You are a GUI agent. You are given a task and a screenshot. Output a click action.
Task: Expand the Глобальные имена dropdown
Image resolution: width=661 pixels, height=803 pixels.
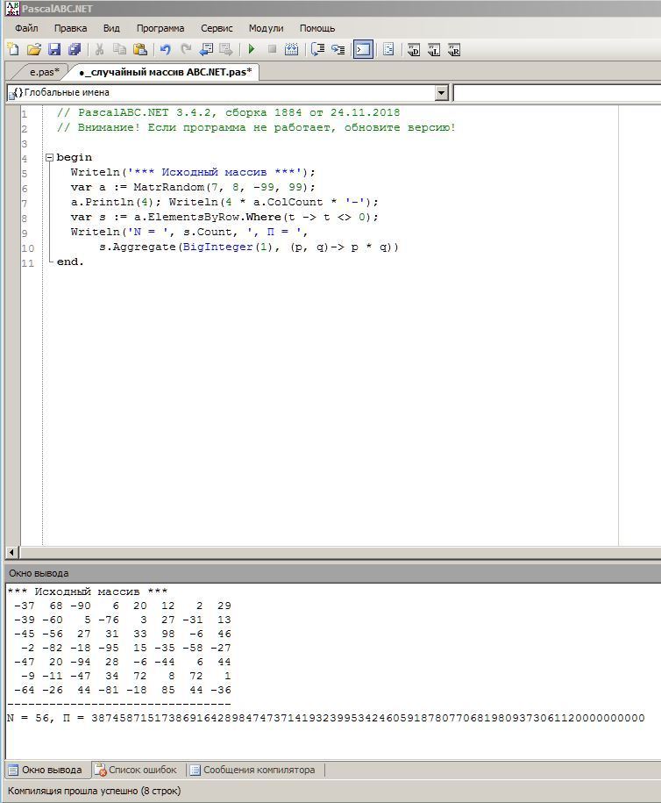coord(441,93)
